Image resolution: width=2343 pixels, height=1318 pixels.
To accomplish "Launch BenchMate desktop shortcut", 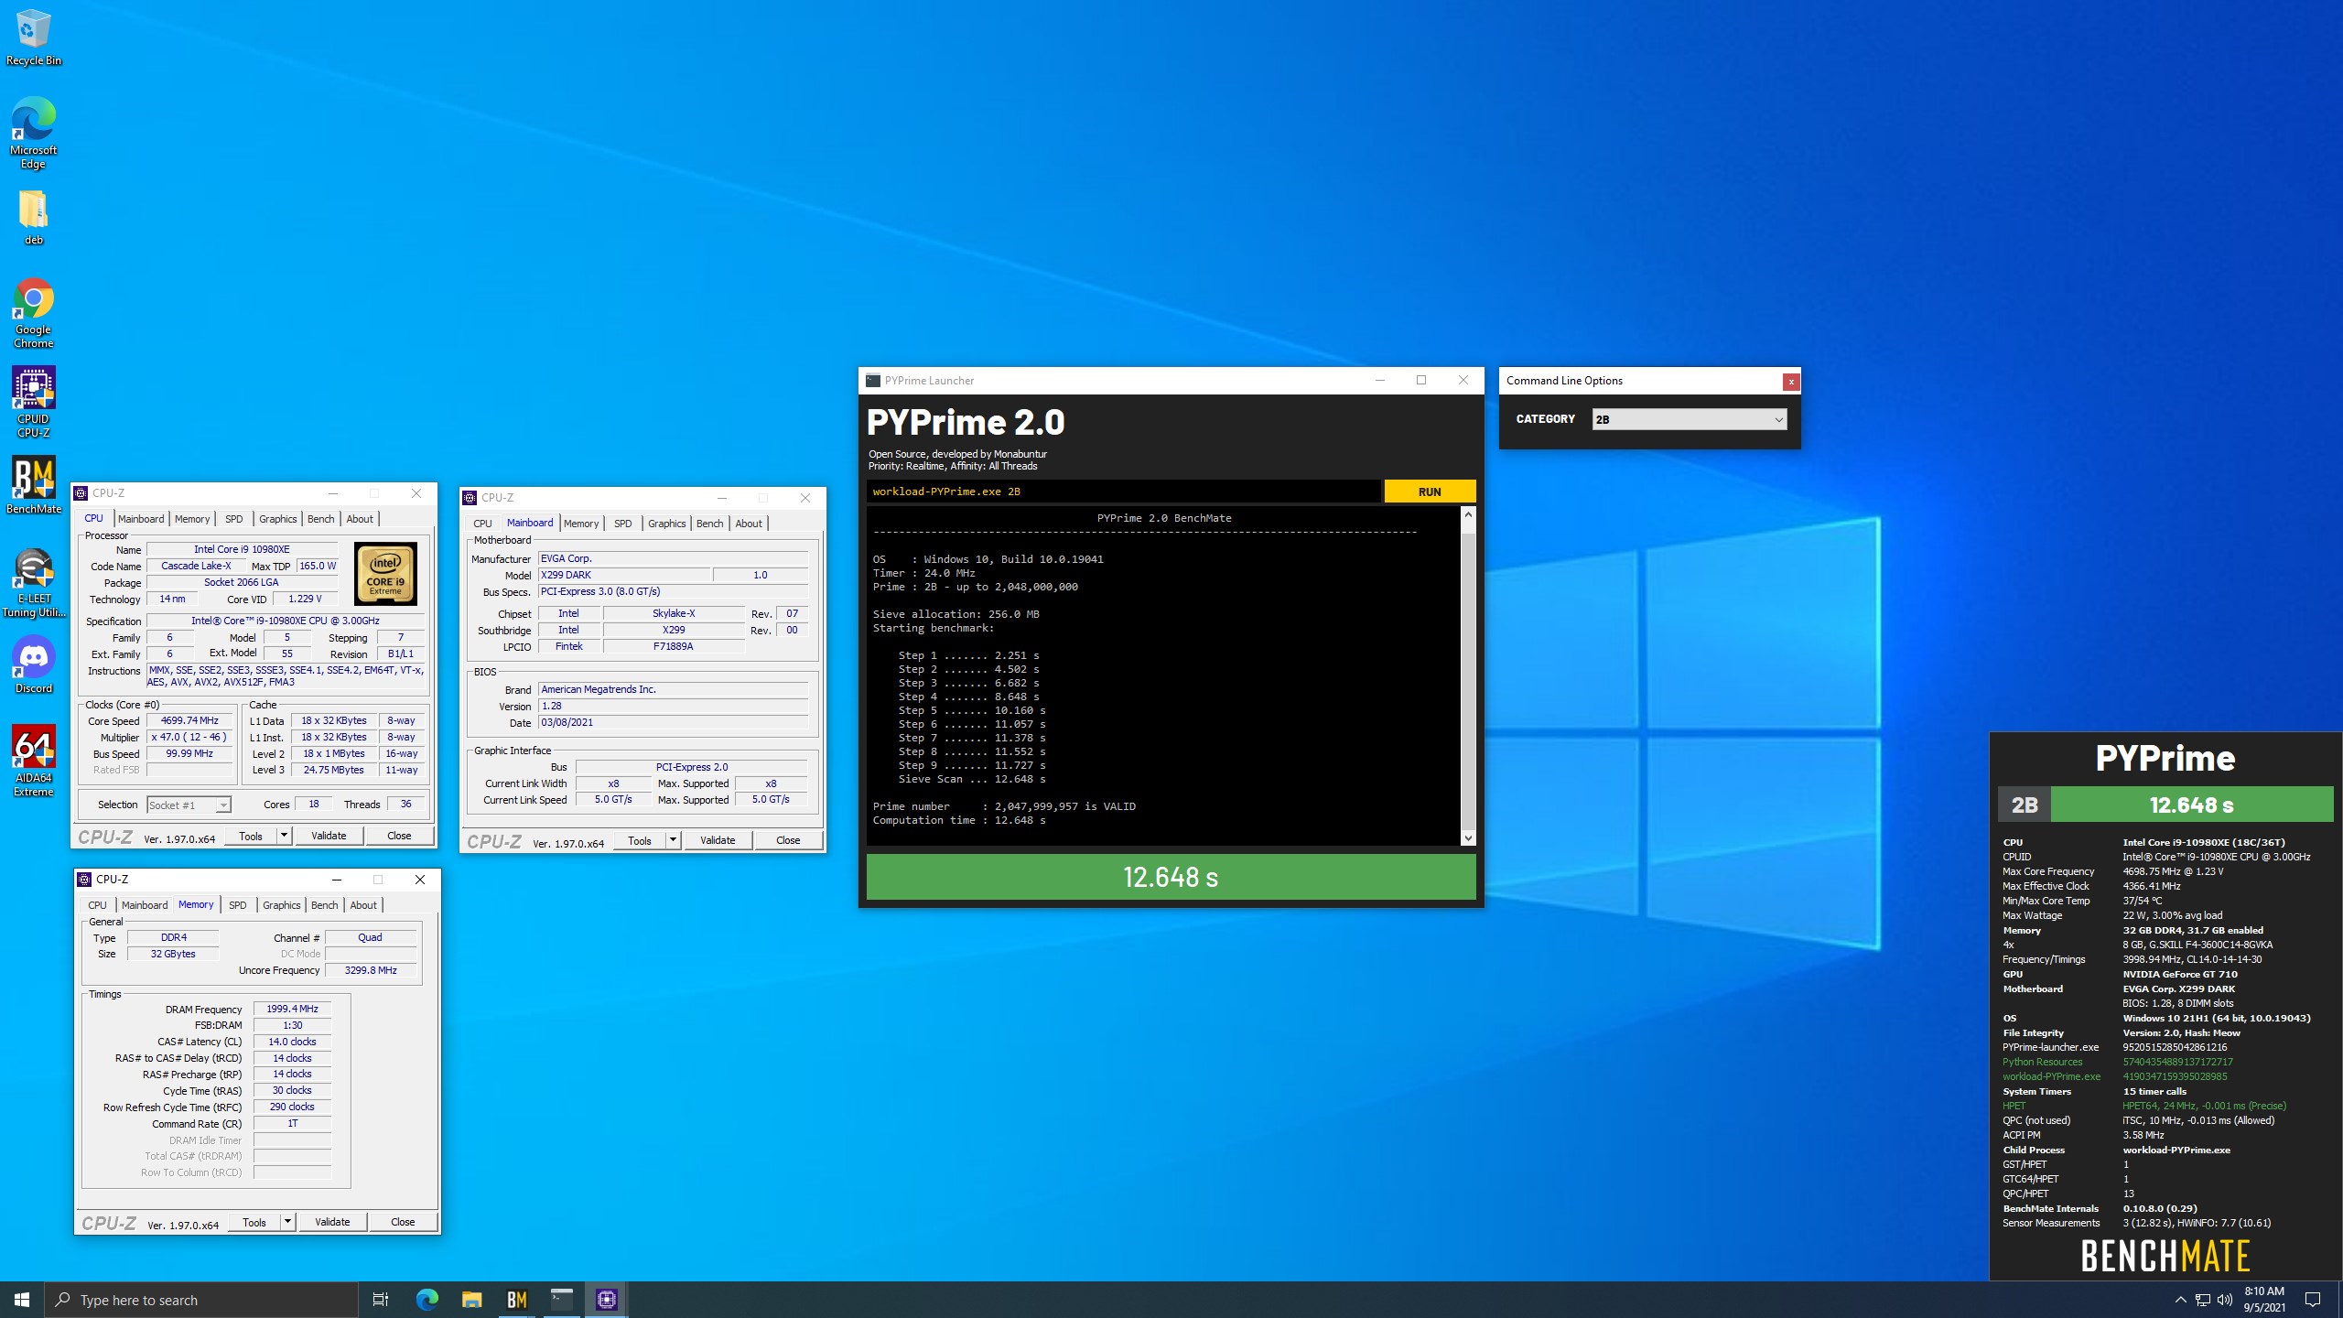I will (x=34, y=485).
